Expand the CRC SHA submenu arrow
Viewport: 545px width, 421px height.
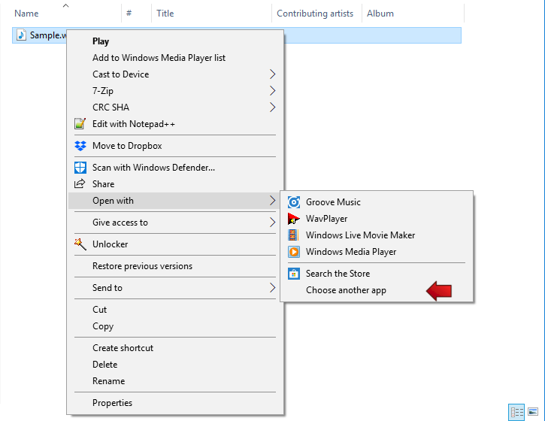(272, 108)
